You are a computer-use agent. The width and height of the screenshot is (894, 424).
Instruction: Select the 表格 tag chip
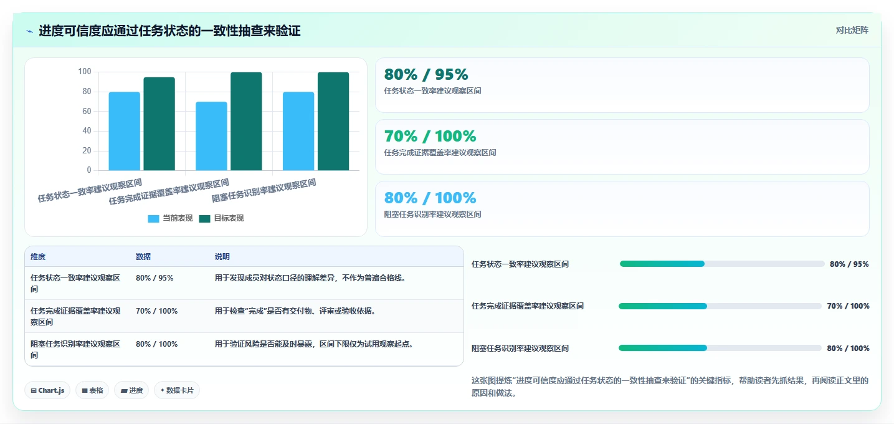(x=92, y=390)
